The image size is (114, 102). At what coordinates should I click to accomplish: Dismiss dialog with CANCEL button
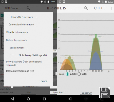(x=44, y=81)
